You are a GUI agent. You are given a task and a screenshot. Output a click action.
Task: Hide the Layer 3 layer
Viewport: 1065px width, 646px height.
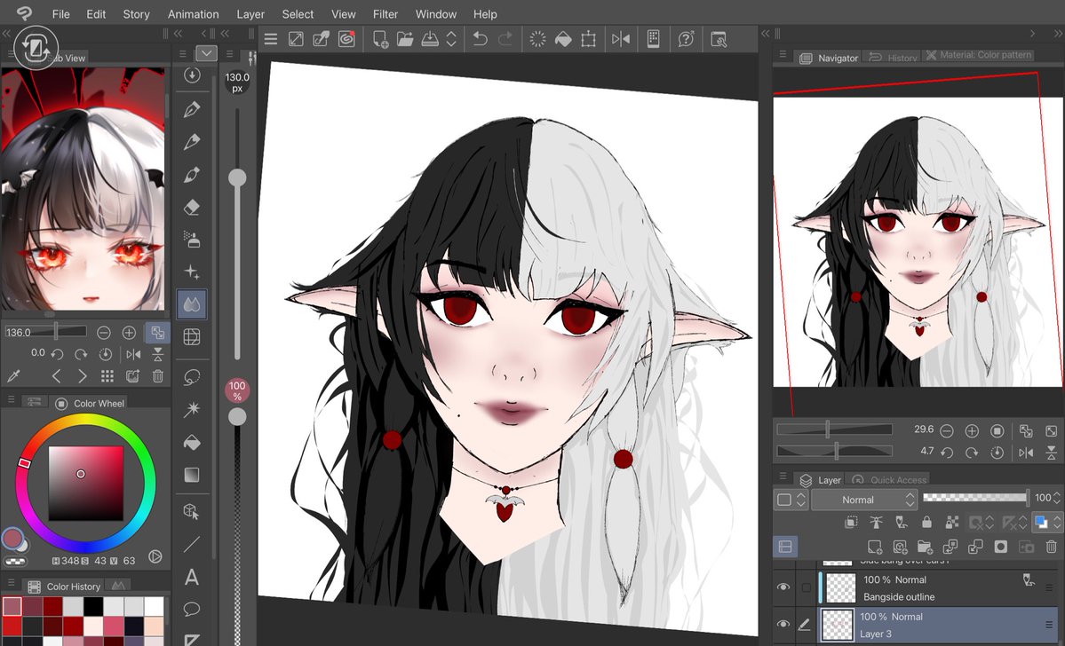tap(783, 624)
